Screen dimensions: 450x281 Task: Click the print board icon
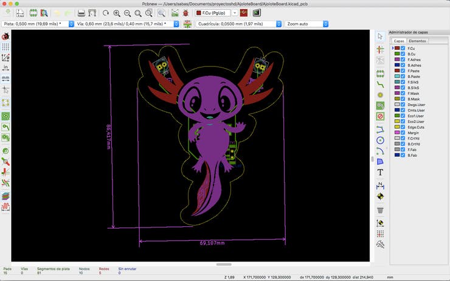click(81, 13)
